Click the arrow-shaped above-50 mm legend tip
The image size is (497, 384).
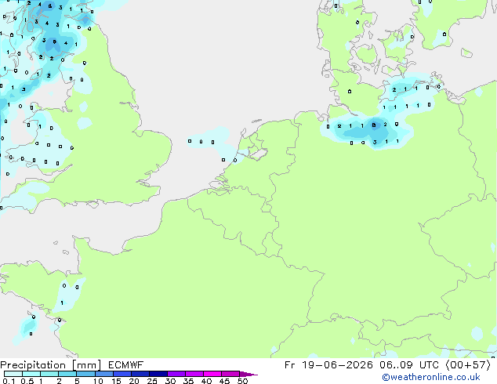tap(248, 374)
